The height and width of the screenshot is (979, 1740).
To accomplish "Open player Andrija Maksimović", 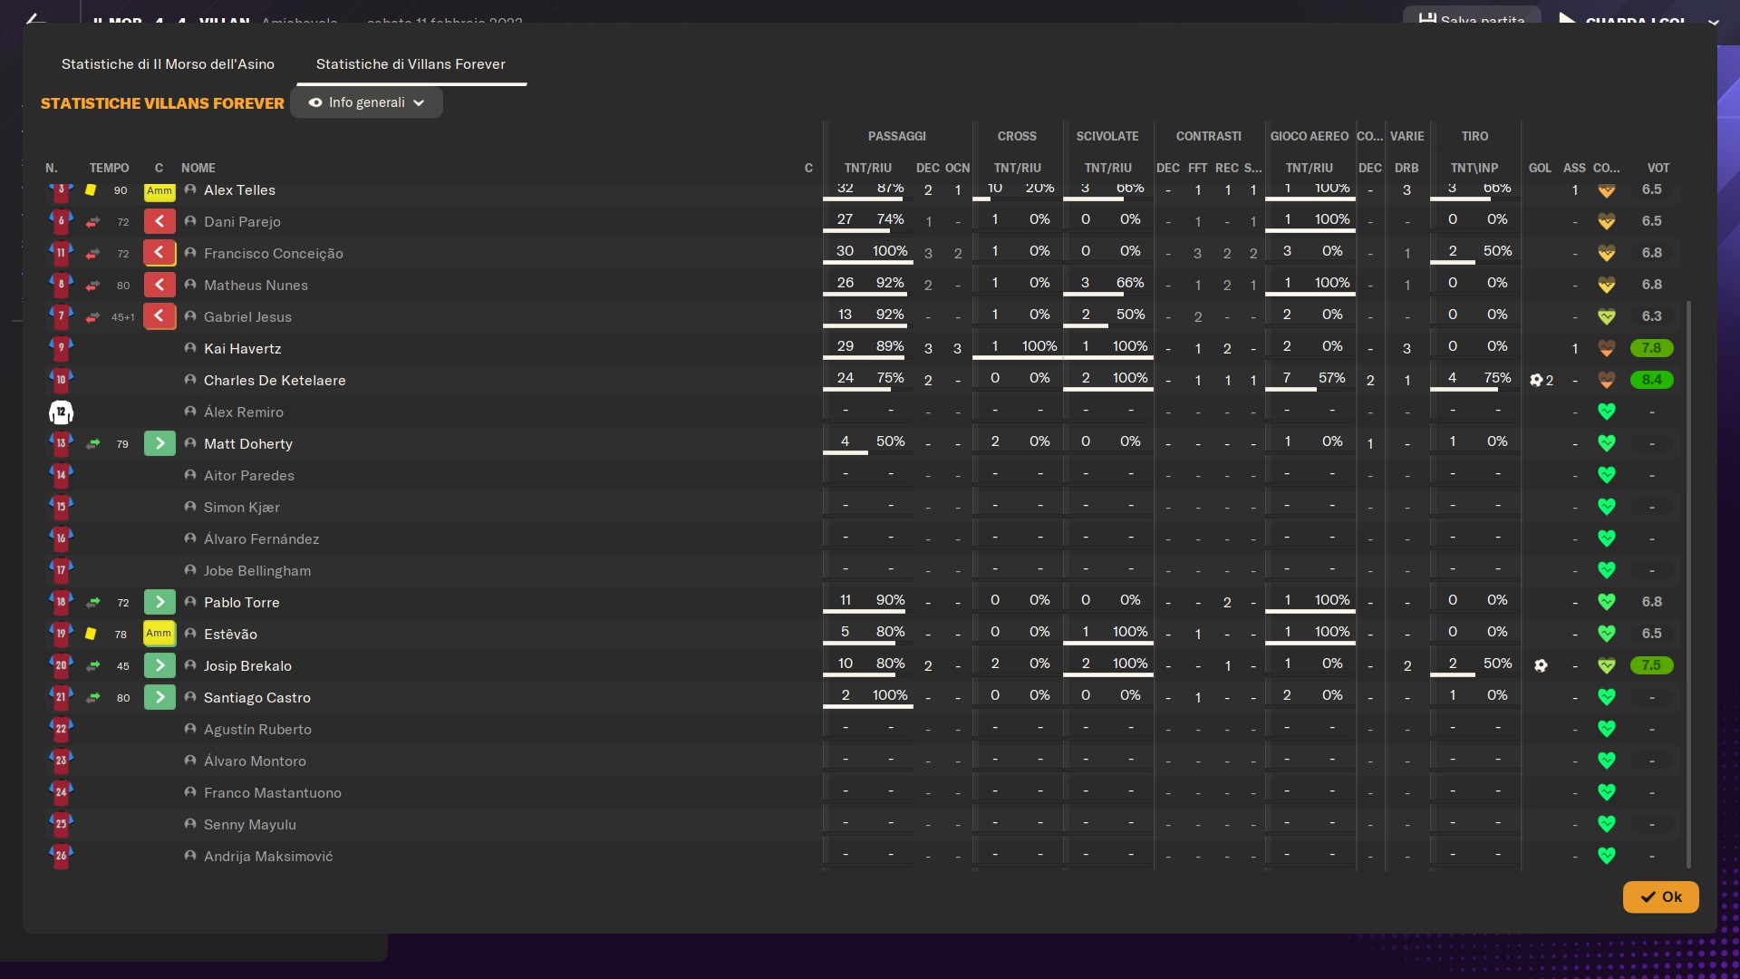I will click(x=268, y=856).
